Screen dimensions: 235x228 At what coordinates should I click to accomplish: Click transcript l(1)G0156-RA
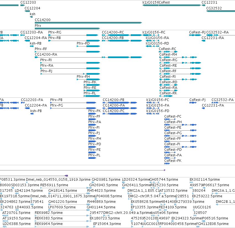pos(152,41)
